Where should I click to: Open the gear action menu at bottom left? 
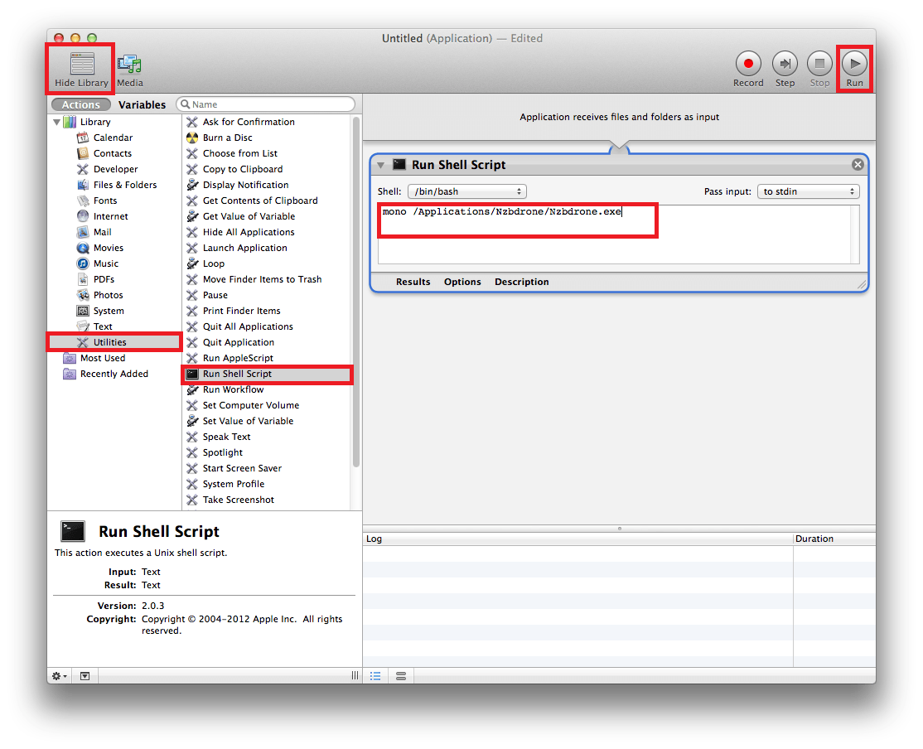pyautogui.click(x=60, y=676)
